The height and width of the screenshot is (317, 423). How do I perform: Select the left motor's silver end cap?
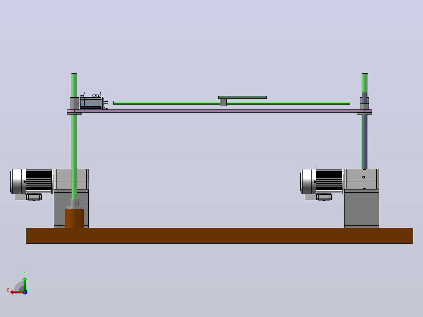pyautogui.click(x=18, y=182)
